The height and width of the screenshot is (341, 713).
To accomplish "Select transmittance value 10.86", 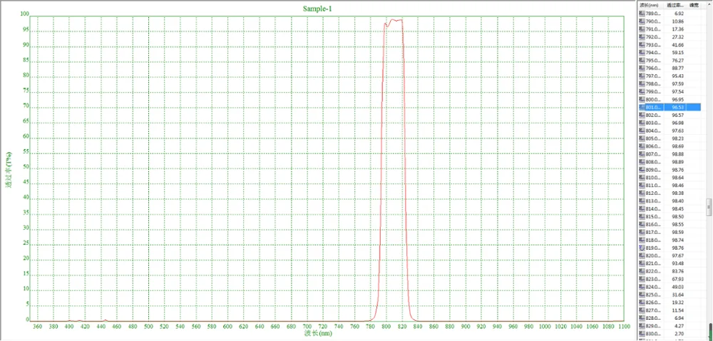I will click(x=677, y=21).
